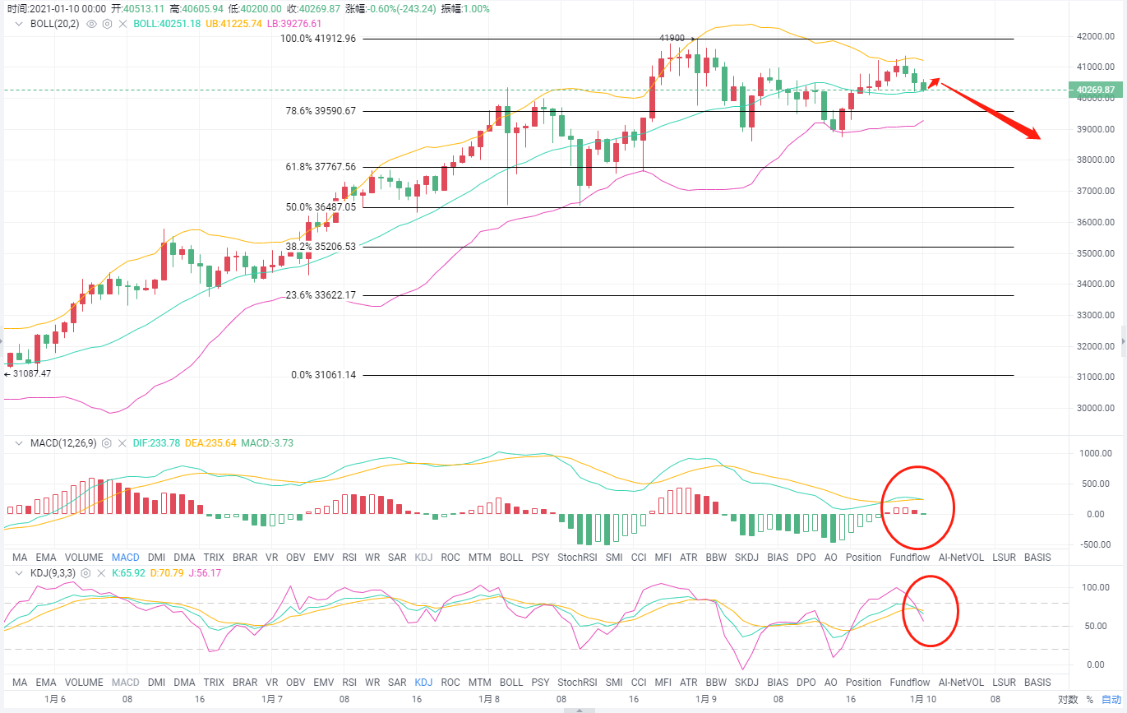Switch price axis to % percentage mode
Viewport: 1127px width, 713px height.
click(1090, 700)
